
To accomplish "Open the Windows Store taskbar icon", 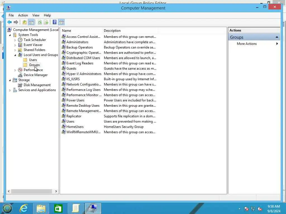I will tap(58, 208).
